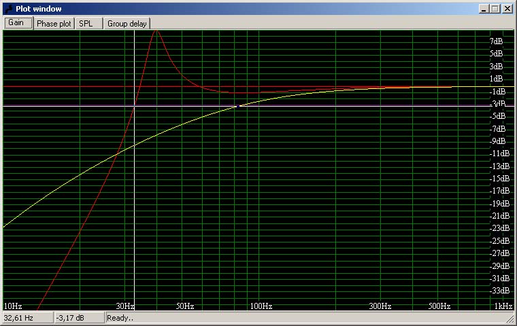
Task: Click the 500Hz frequency axis label
Action: pos(439,306)
